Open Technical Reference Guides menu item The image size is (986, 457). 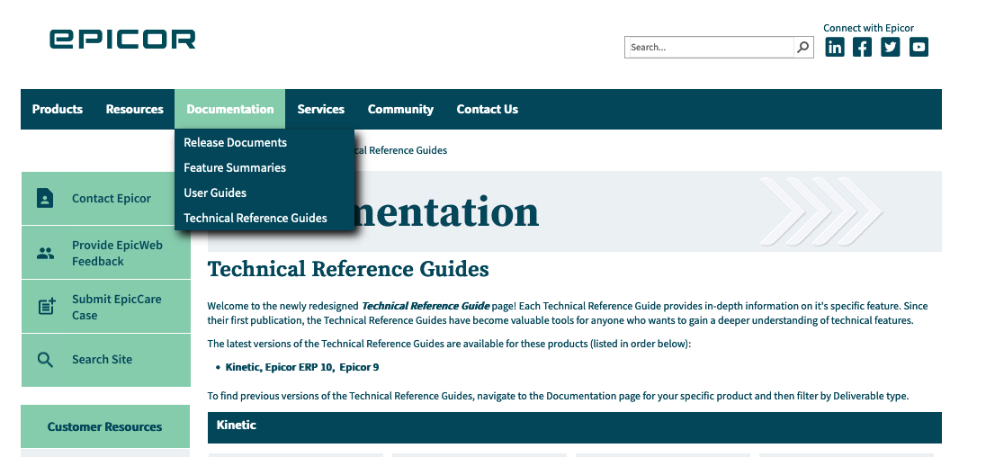[x=255, y=218]
